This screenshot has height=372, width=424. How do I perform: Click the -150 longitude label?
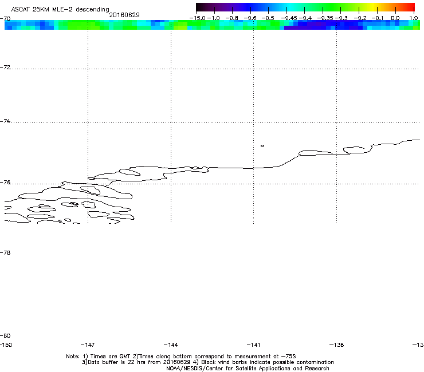6,345
